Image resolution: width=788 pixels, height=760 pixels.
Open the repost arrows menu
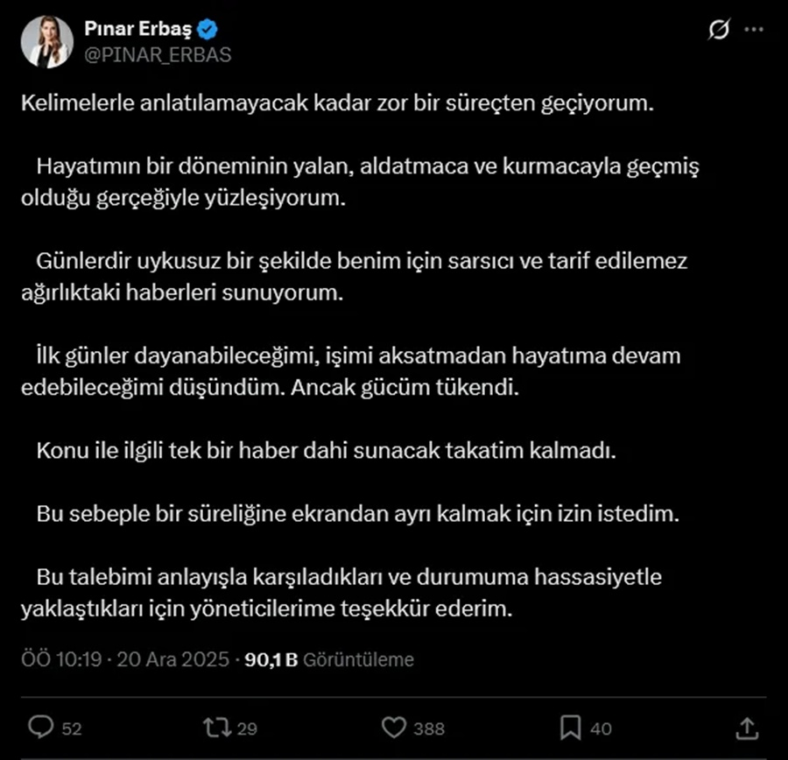[x=214, y=727]
